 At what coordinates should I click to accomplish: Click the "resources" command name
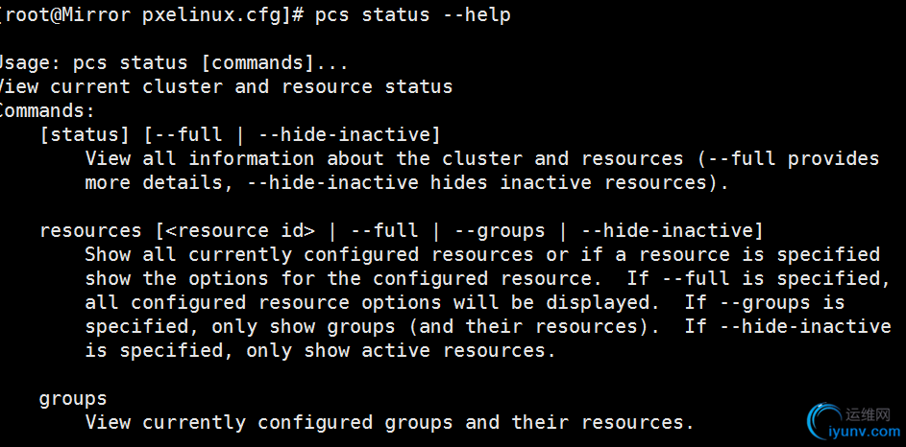coord(90,231)
